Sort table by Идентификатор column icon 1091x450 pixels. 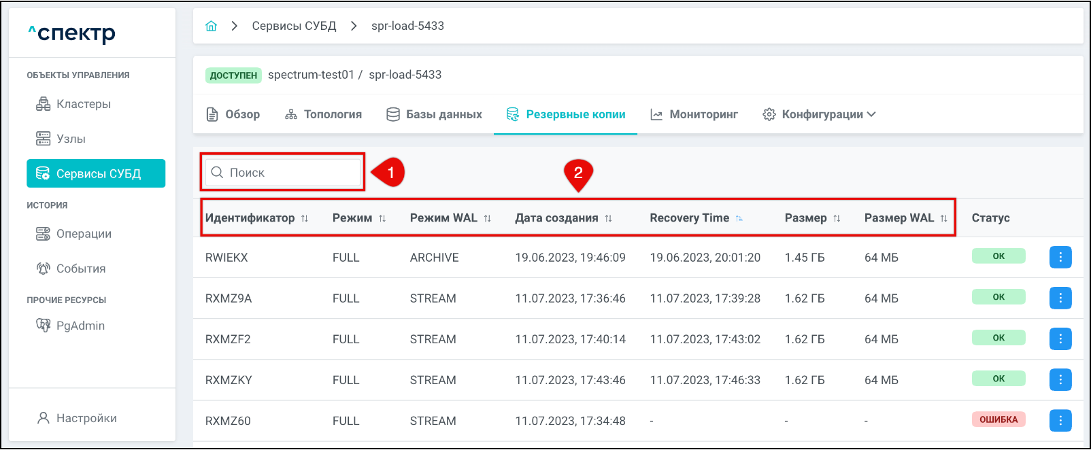click(x=305, y=218)
